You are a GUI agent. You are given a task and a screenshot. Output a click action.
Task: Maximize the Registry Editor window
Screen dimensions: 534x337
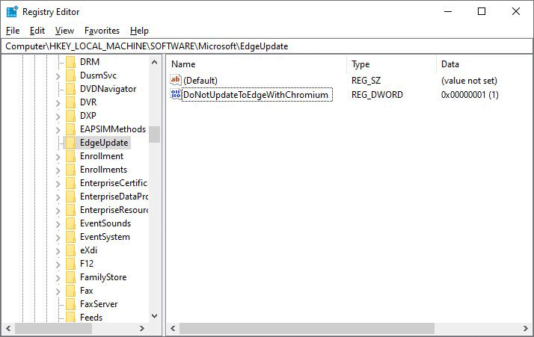tap(482, 11)
